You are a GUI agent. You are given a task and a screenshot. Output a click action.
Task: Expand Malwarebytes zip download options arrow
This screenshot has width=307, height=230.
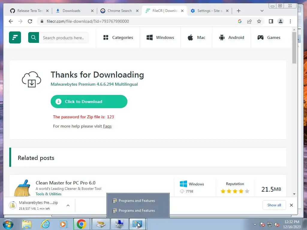coord(68,205)
